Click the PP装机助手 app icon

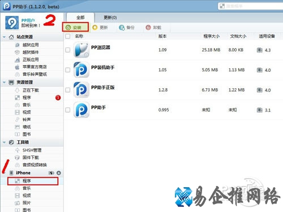click(x=82, y=70)
